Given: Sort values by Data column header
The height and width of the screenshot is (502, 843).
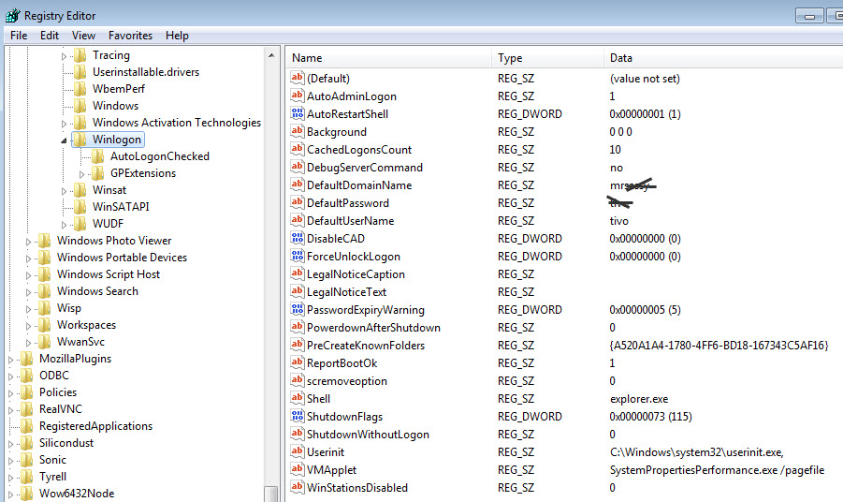Looking at the screenshot, I should coord(723,57).
